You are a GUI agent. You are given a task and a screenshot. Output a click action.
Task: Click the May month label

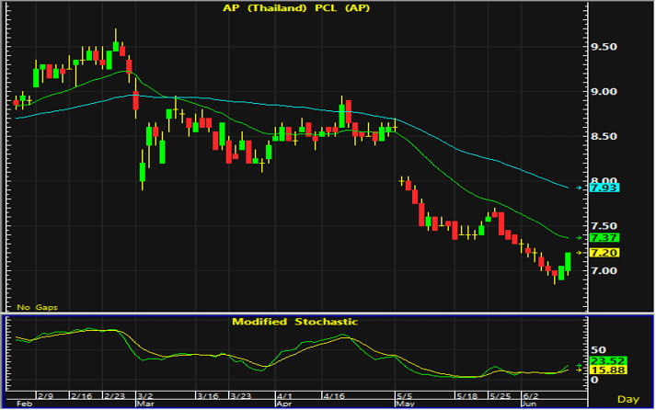click(405, 404)
